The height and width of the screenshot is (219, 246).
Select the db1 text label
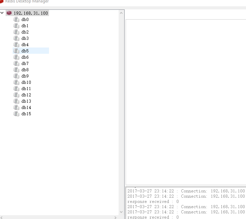click(25, 26)
